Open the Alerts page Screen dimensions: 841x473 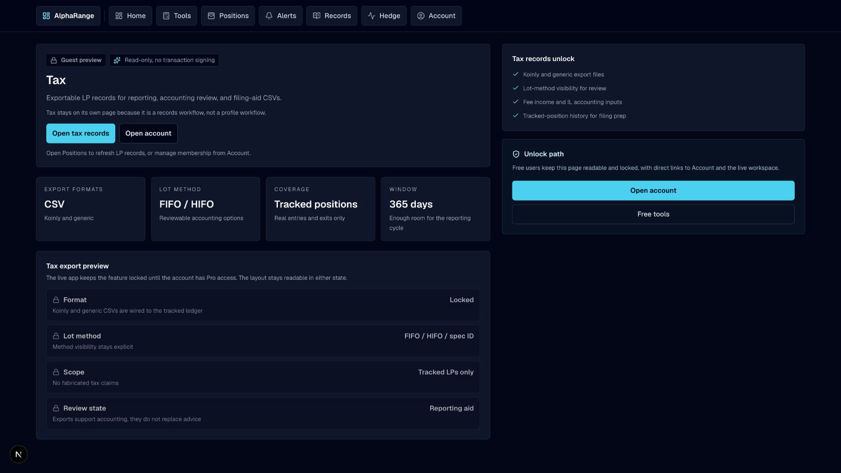(x=281, y=16)
